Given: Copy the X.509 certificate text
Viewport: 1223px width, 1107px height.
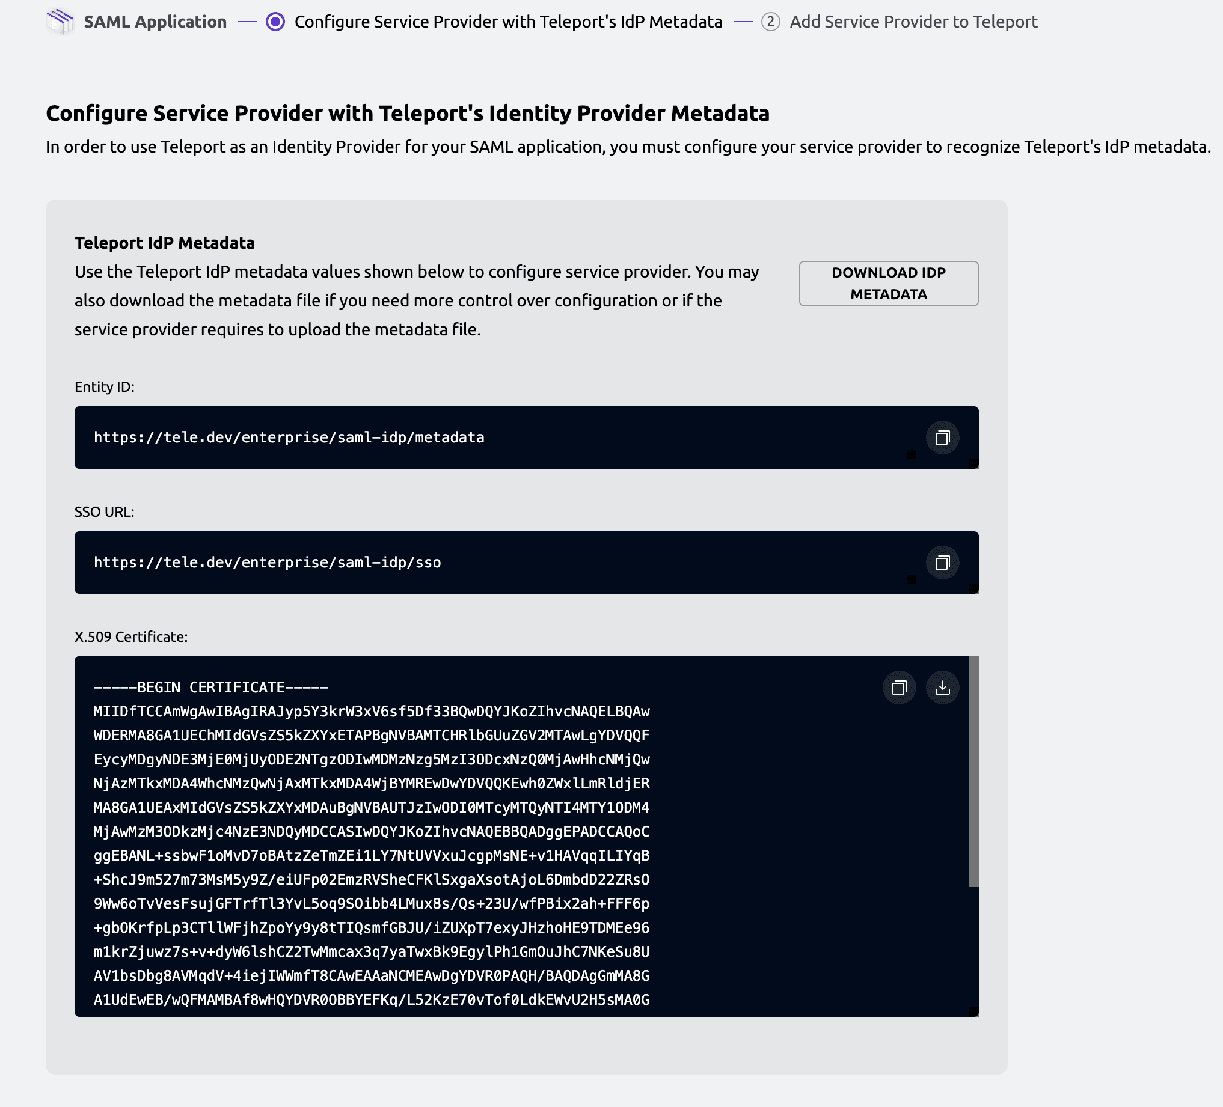Looking at the screenshot, I should (899, 688).
